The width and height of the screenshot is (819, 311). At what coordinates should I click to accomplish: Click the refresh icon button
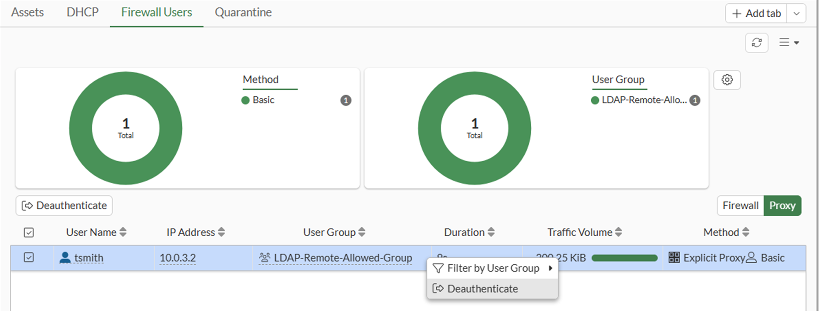pos(756,43)
